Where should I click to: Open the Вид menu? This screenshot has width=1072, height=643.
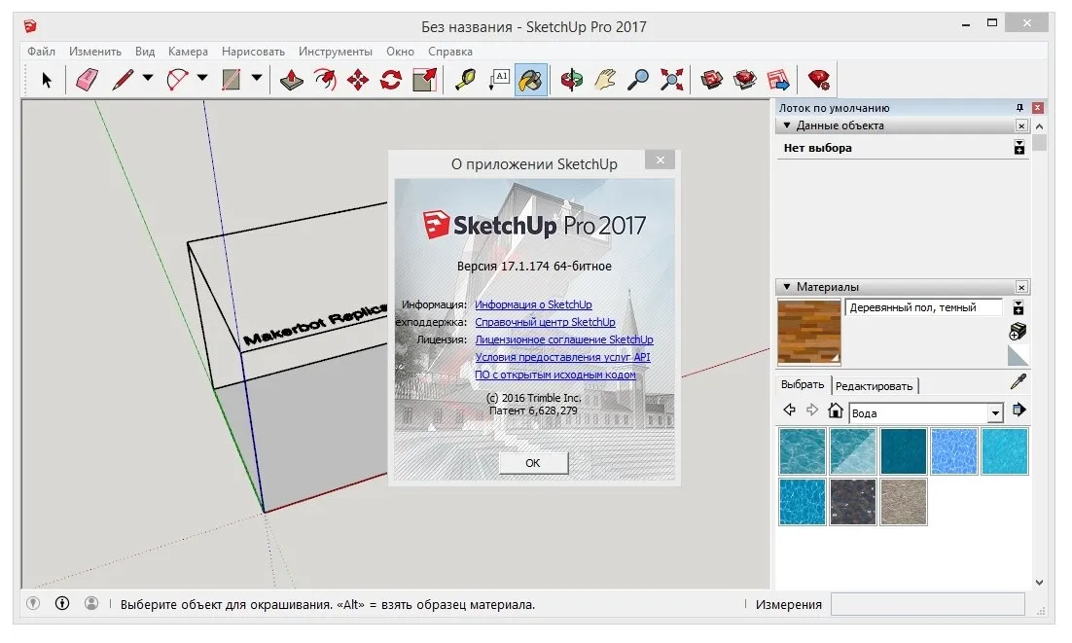pos(145,52)
